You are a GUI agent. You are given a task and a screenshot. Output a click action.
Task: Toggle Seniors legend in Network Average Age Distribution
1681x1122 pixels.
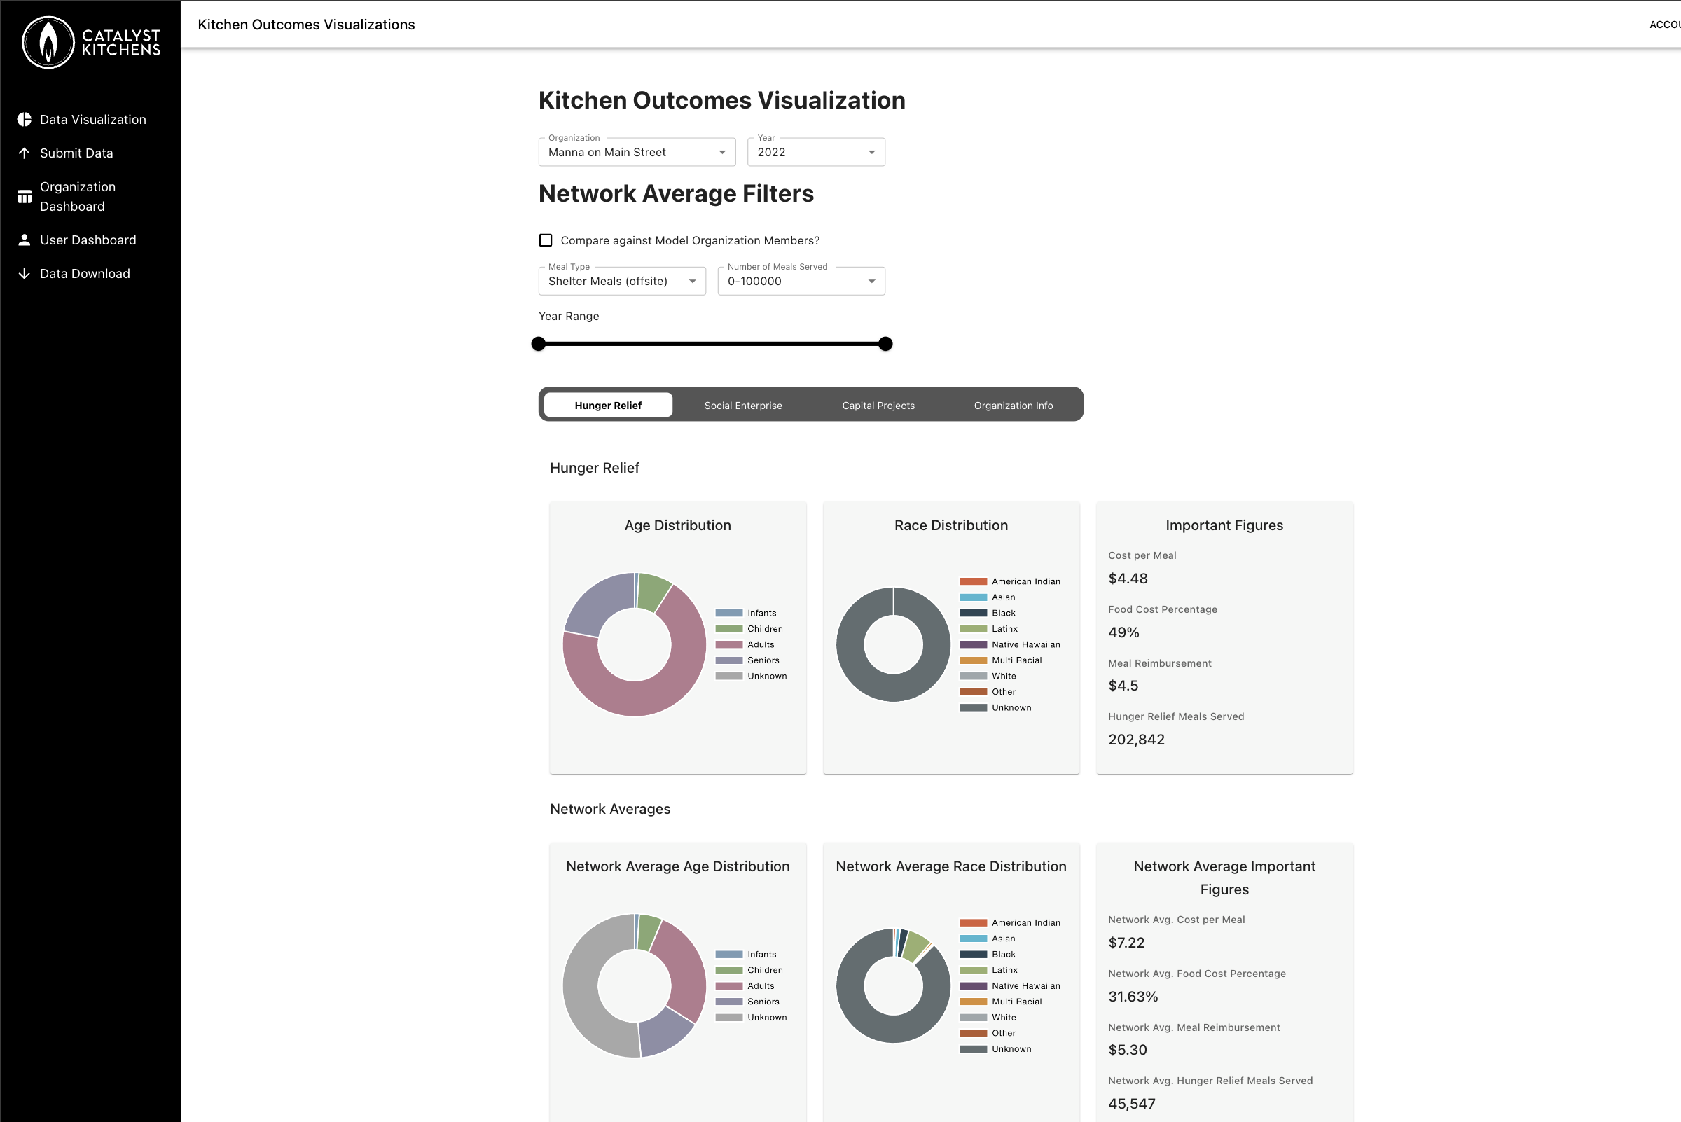click(x=728, y=1002)
